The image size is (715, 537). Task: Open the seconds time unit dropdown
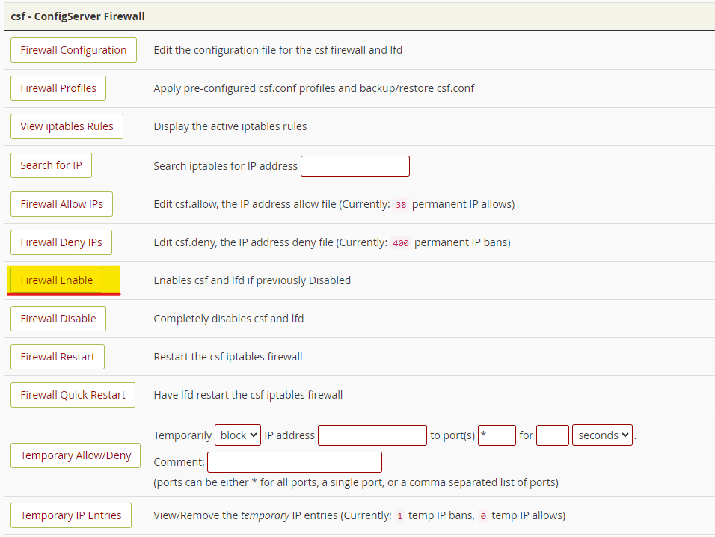[x=602, y=435]
